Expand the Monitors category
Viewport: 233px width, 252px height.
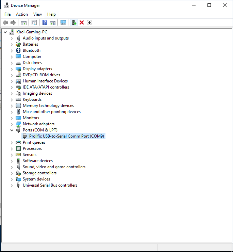click(12, 118)
